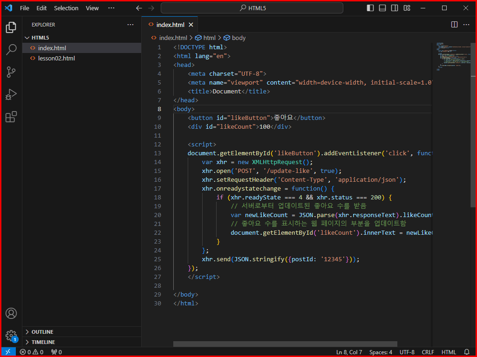This screenshot has width=477, height=357.
Task: Click the <!DOCTYPE html> line
Action: point(200,47)
